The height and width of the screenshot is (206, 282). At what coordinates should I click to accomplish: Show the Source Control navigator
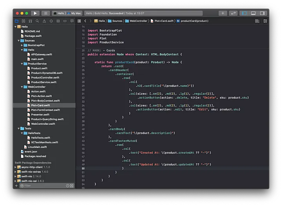(23, 21)
